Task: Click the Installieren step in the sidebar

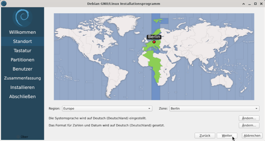Action: [x=22, y=87]
